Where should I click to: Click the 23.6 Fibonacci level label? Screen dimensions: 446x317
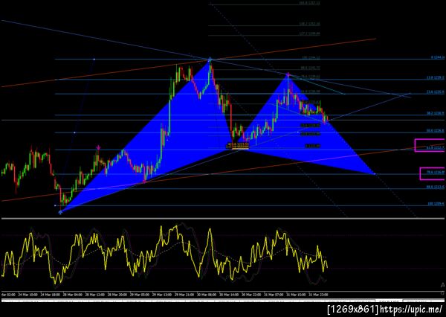435,92
